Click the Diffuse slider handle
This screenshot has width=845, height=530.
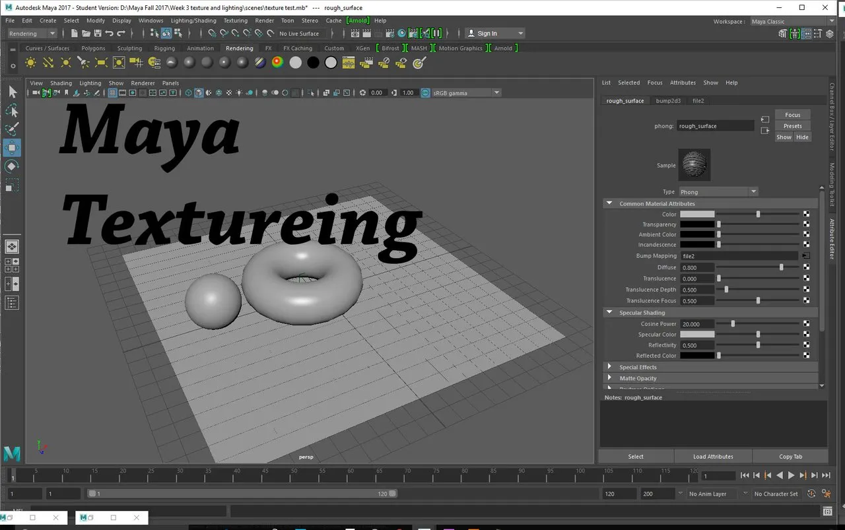point(781,267)
